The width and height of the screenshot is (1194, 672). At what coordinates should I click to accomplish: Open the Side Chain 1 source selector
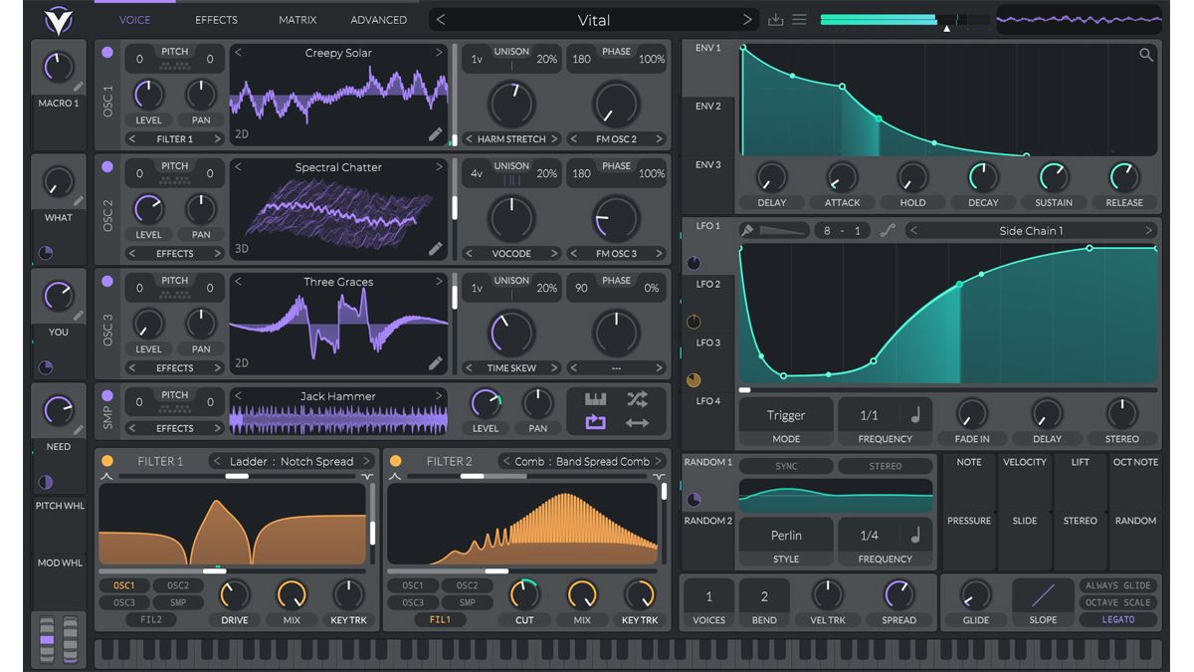click(x=1033, y=230)
